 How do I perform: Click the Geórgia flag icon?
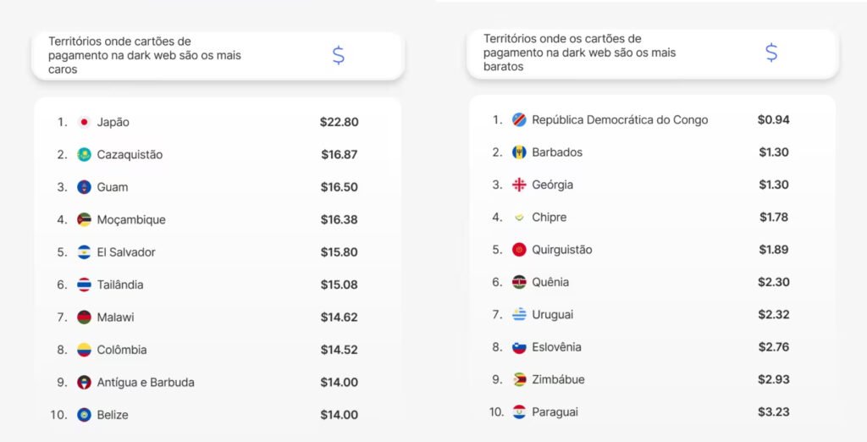519,185
